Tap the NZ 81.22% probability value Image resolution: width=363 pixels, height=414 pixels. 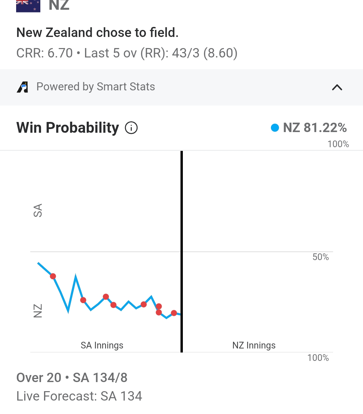click(315, 128)
